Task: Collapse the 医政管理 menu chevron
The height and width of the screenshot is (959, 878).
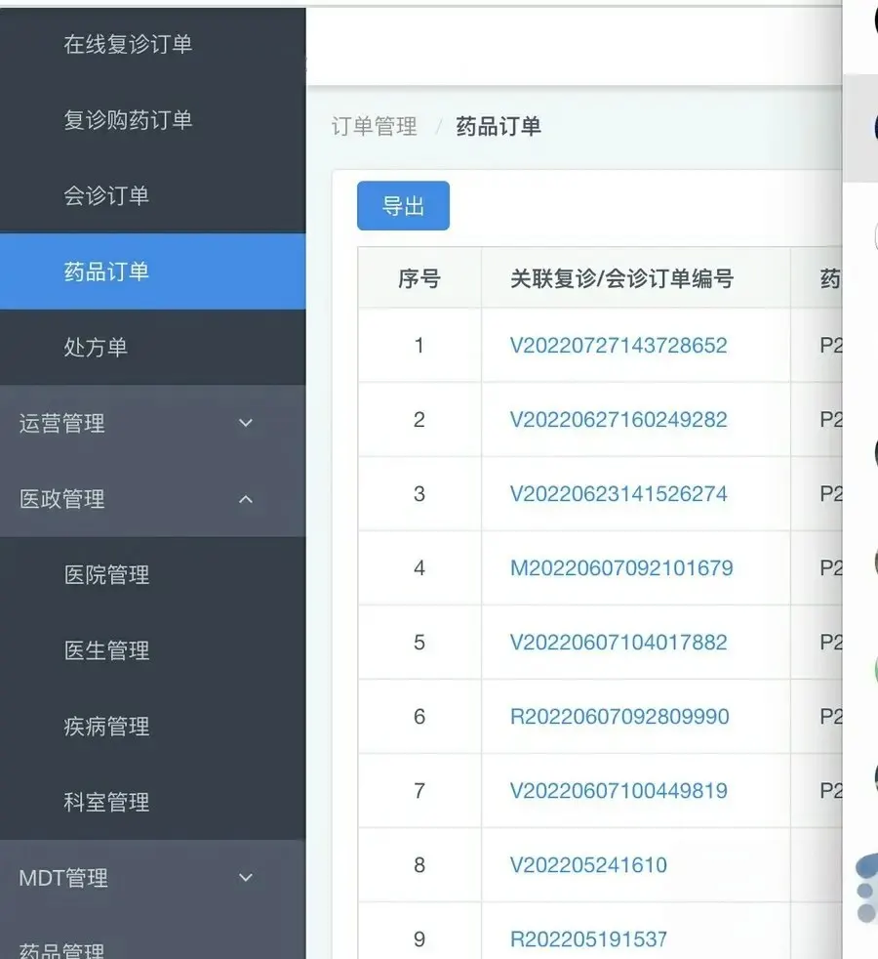Action: [246, 499]
